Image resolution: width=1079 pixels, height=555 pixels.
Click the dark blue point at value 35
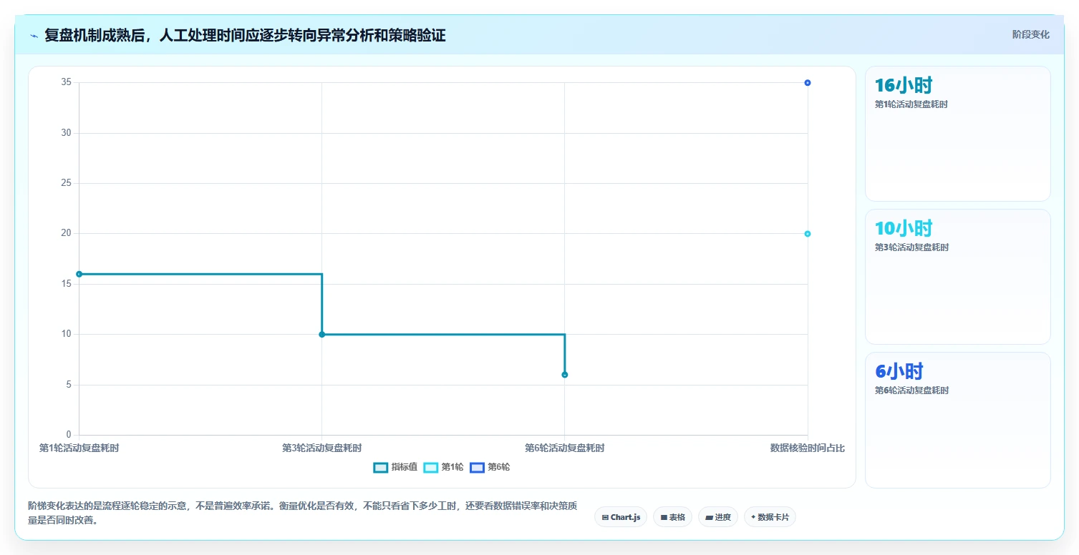point(808,83)
